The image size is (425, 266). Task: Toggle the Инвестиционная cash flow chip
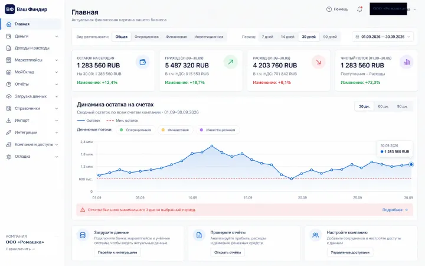pyautogui.click(x=218, y=130)
